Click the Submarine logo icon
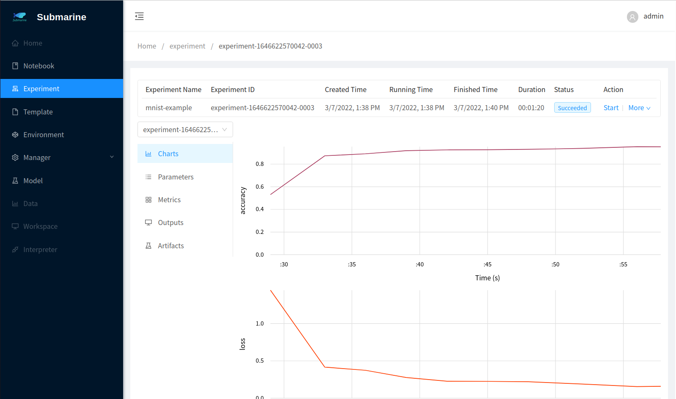676x399 pixels. pyautogui.click(x=19, y=17)
